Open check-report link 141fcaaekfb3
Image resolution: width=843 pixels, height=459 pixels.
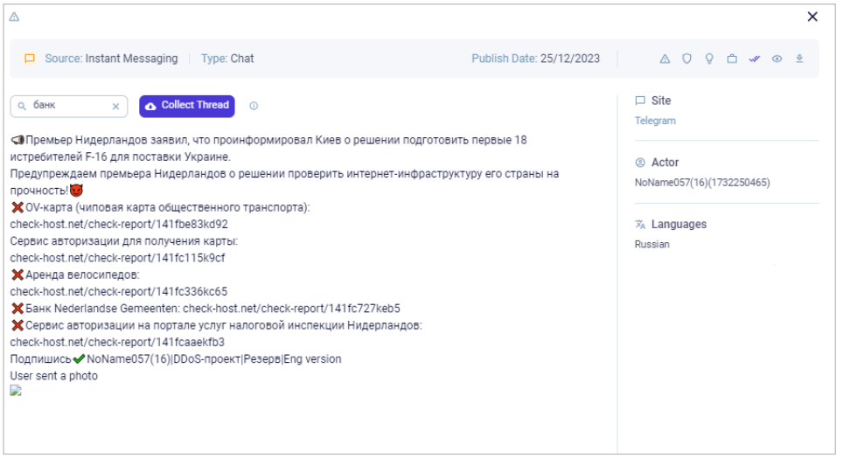(x=117, y=343)
